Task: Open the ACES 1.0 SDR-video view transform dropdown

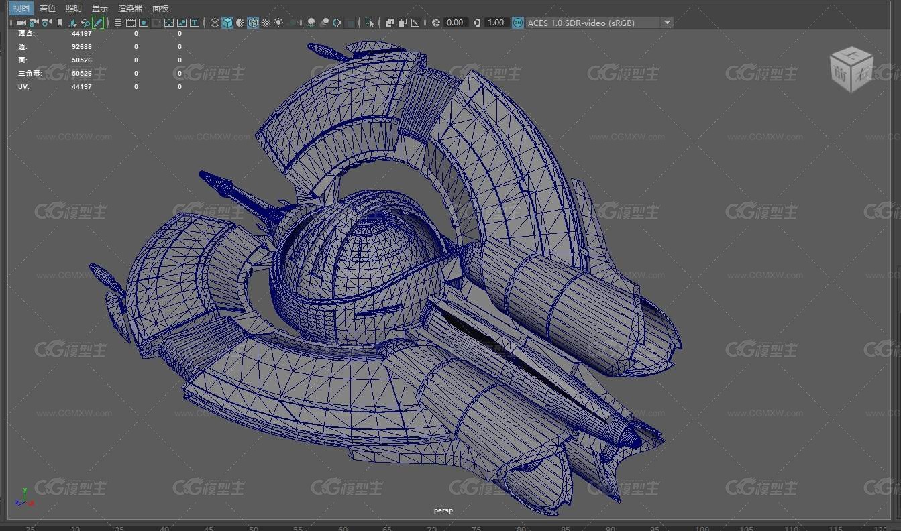Action: (x=599, y=23)
